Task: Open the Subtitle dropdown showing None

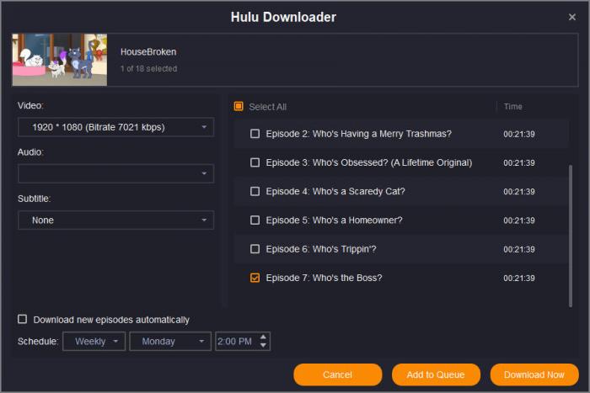Action: coord(116,220)
